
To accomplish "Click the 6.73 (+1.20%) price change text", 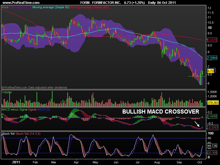I will click(x=134, y=3).
